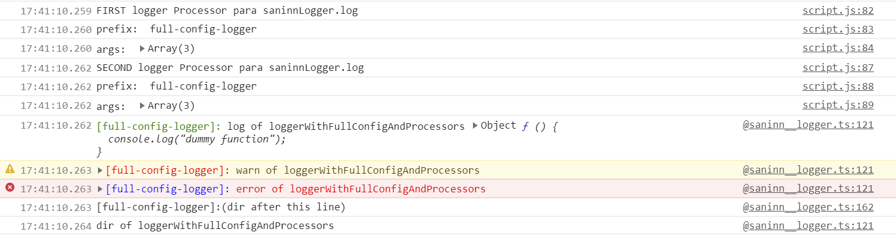Open source link on the error row
This screenshot has width=896, height=235.
[808, 189]
